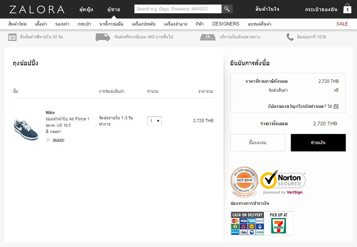Open the เครื่องสำอาง menu
Viewport: 357px width, 247px height.
(176, 24)
